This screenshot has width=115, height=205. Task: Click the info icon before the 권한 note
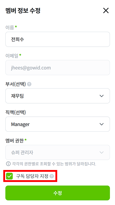8,164
